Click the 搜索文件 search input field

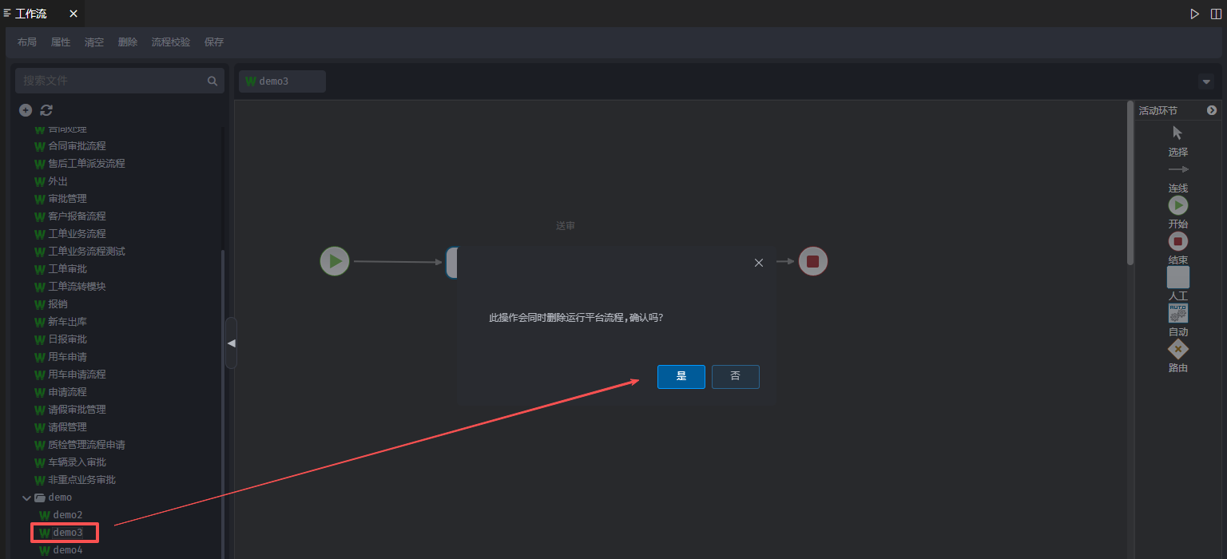point(112,81)
